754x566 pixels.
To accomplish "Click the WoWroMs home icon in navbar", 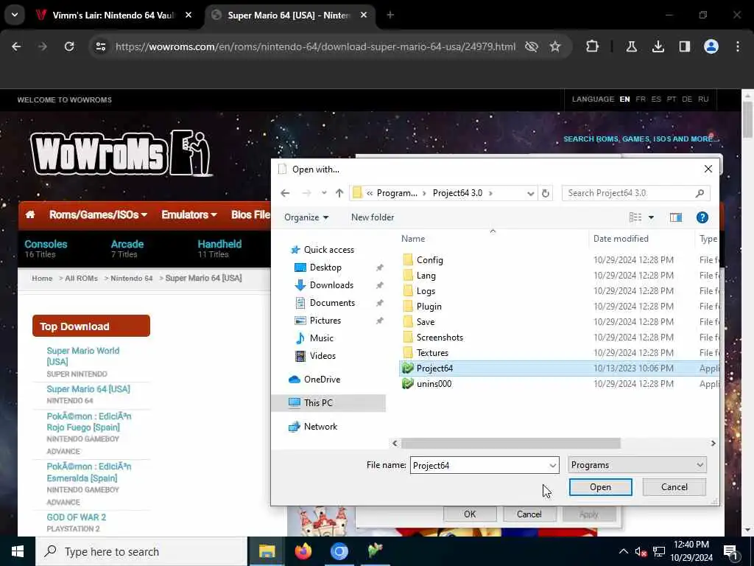I will coord(30,214).
